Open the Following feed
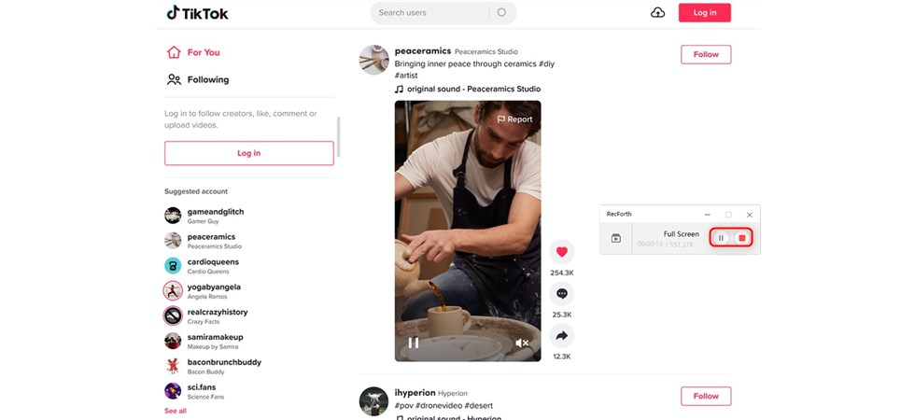The width and height of the screenshot is (915, 420). pos(198,79)
